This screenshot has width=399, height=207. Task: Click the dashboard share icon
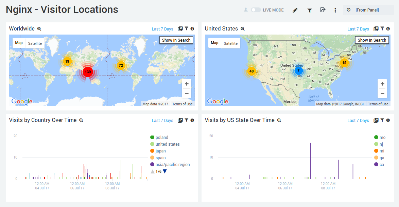coord(323,10)
